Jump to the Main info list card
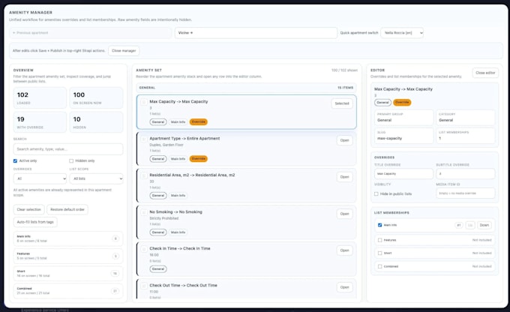The image size is (510, 312). pyautogui.click(x=68, y=238)
